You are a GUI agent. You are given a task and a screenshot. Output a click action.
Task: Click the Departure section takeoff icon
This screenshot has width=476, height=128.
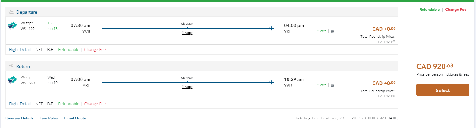click(x=11, y=12)
